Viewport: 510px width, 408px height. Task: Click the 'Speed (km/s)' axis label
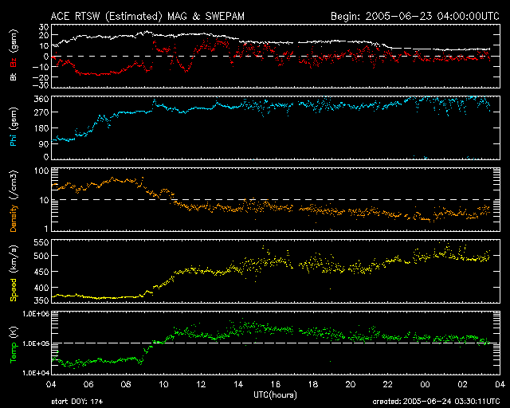click(x=14, y=273)
